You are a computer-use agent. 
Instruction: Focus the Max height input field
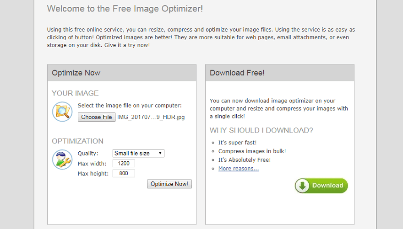[124, 174]
